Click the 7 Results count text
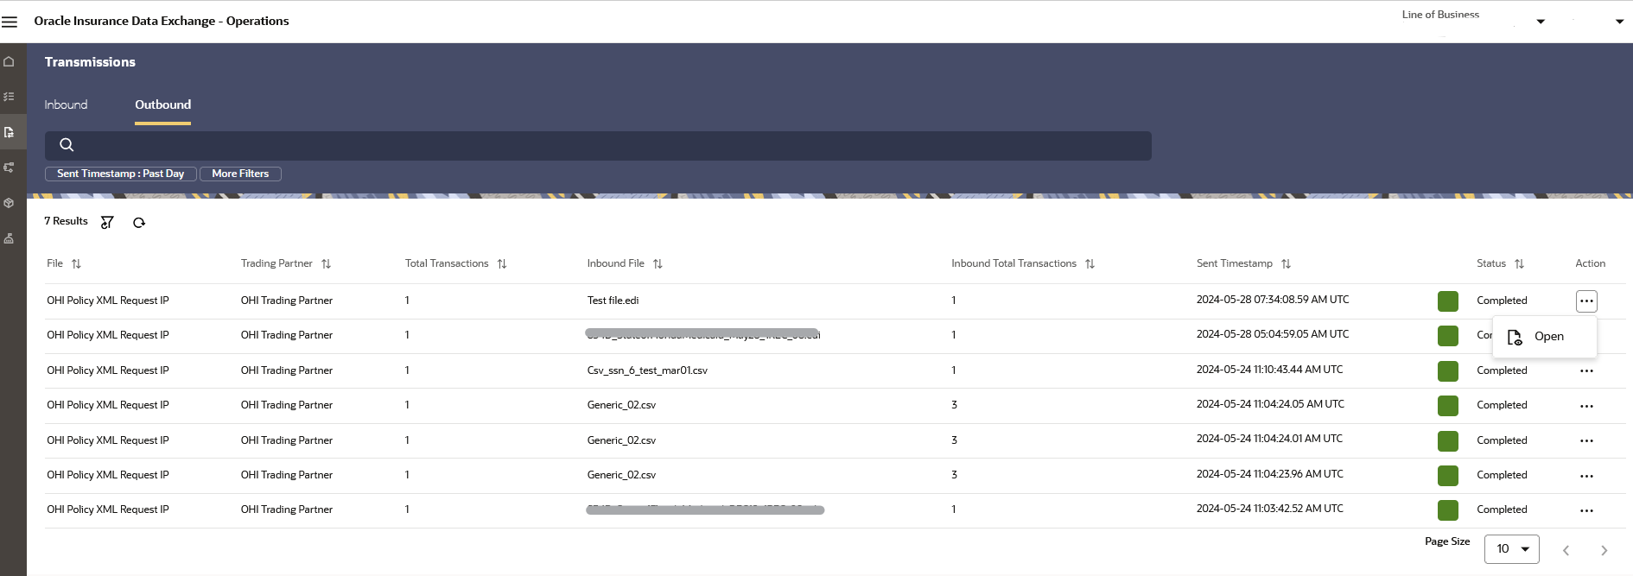1633x576 pixels. coord(66,221)
